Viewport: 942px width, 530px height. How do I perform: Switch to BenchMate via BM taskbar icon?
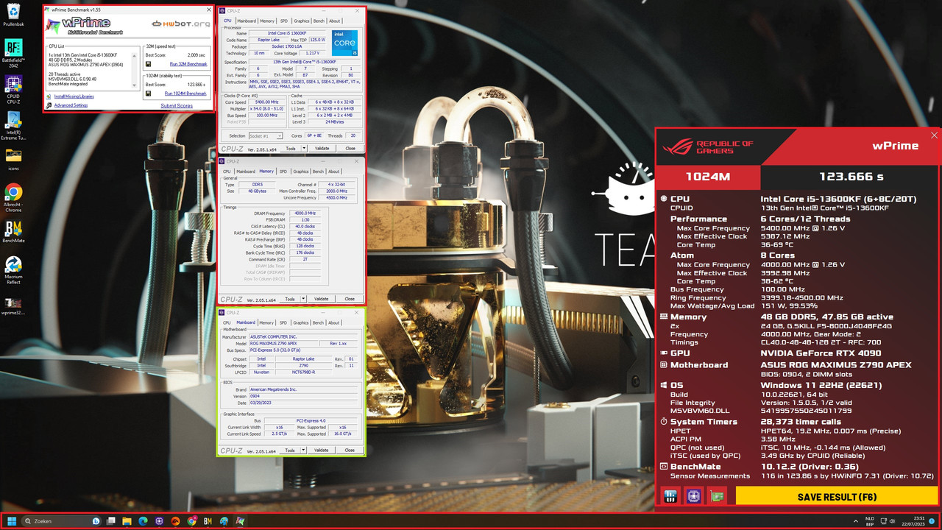(208, 521)
